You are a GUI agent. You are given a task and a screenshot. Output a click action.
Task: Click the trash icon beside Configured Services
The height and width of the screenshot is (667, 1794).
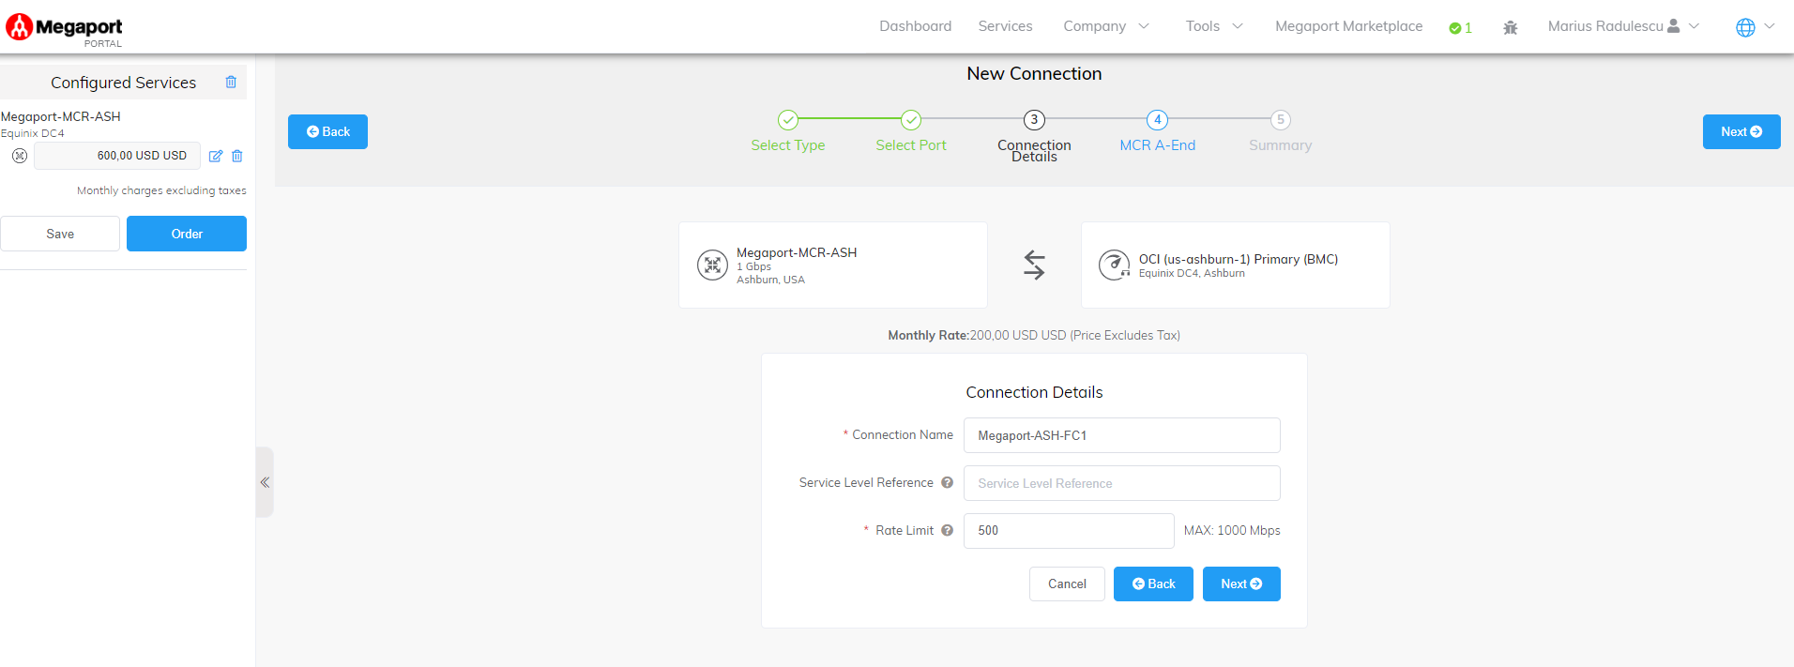point(231,83)
